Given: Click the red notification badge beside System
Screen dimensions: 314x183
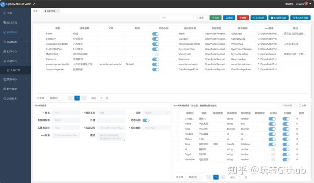Looking at the screenshot, I should tap(306, 3).
